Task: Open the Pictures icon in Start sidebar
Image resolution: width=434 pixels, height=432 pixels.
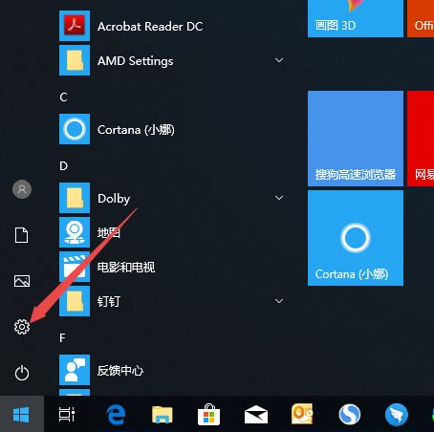Action: [x=22, y=281]
